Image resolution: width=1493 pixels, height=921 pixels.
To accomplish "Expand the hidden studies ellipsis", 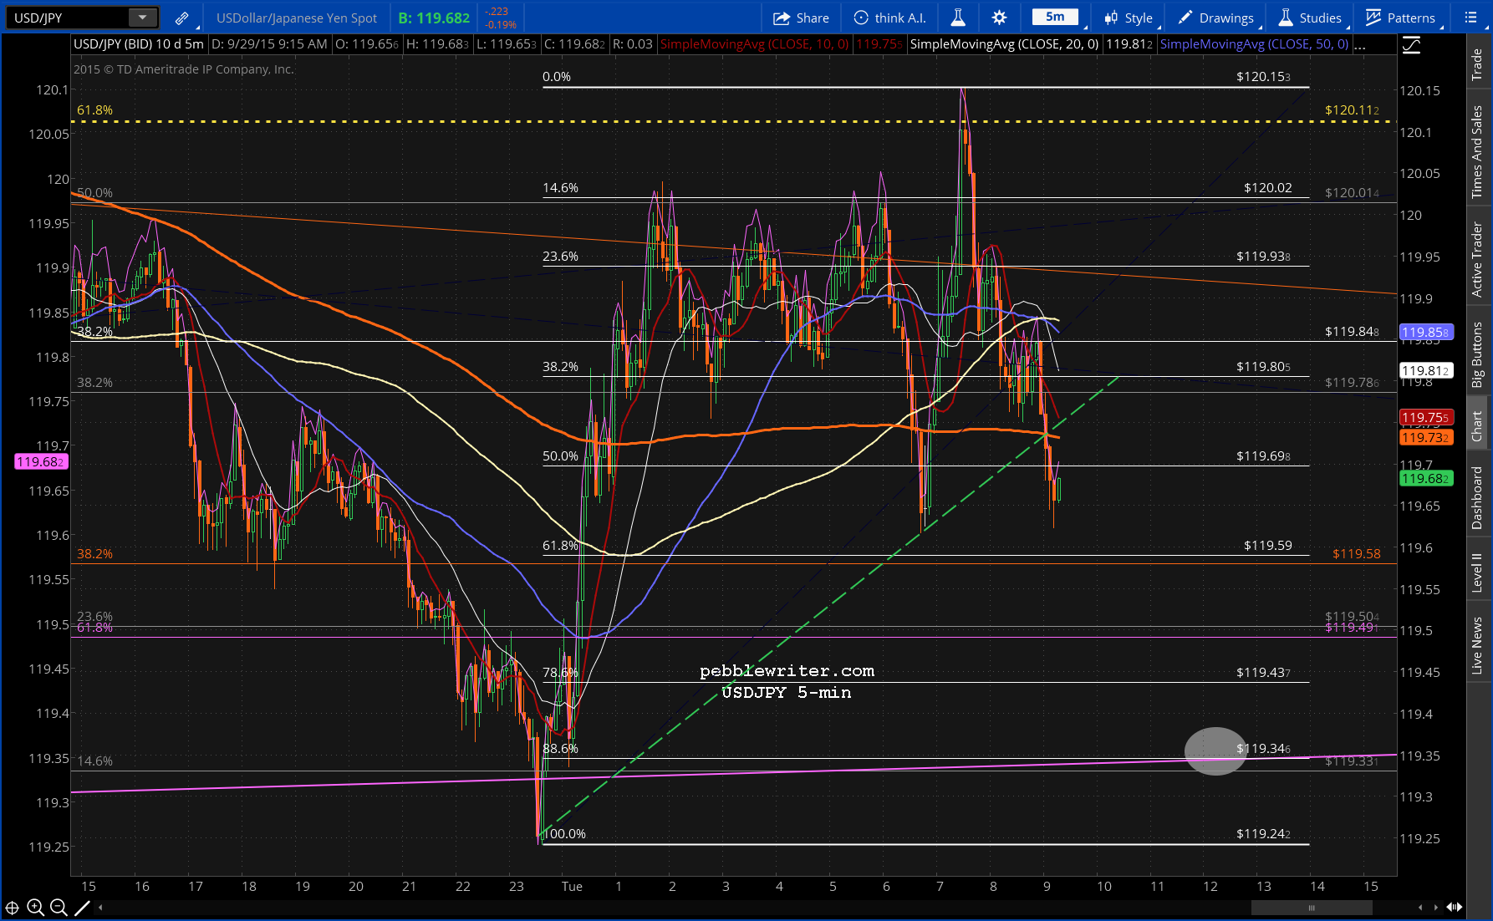I will point(1360,44).
